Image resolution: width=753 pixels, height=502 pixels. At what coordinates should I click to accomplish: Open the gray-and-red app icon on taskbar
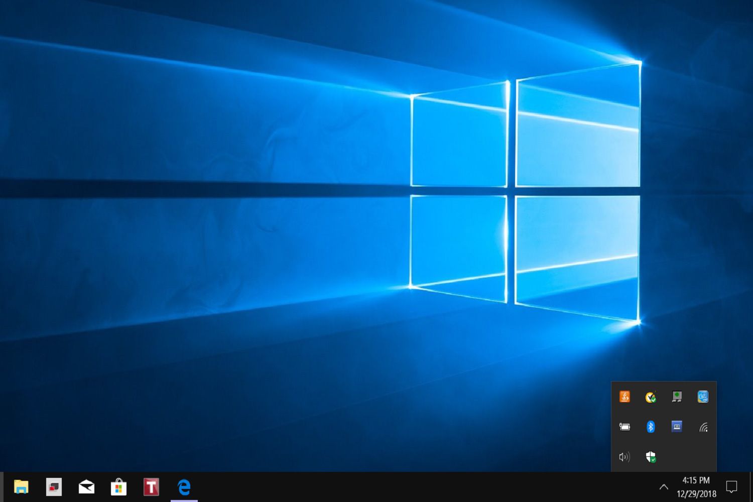[54, 487]
